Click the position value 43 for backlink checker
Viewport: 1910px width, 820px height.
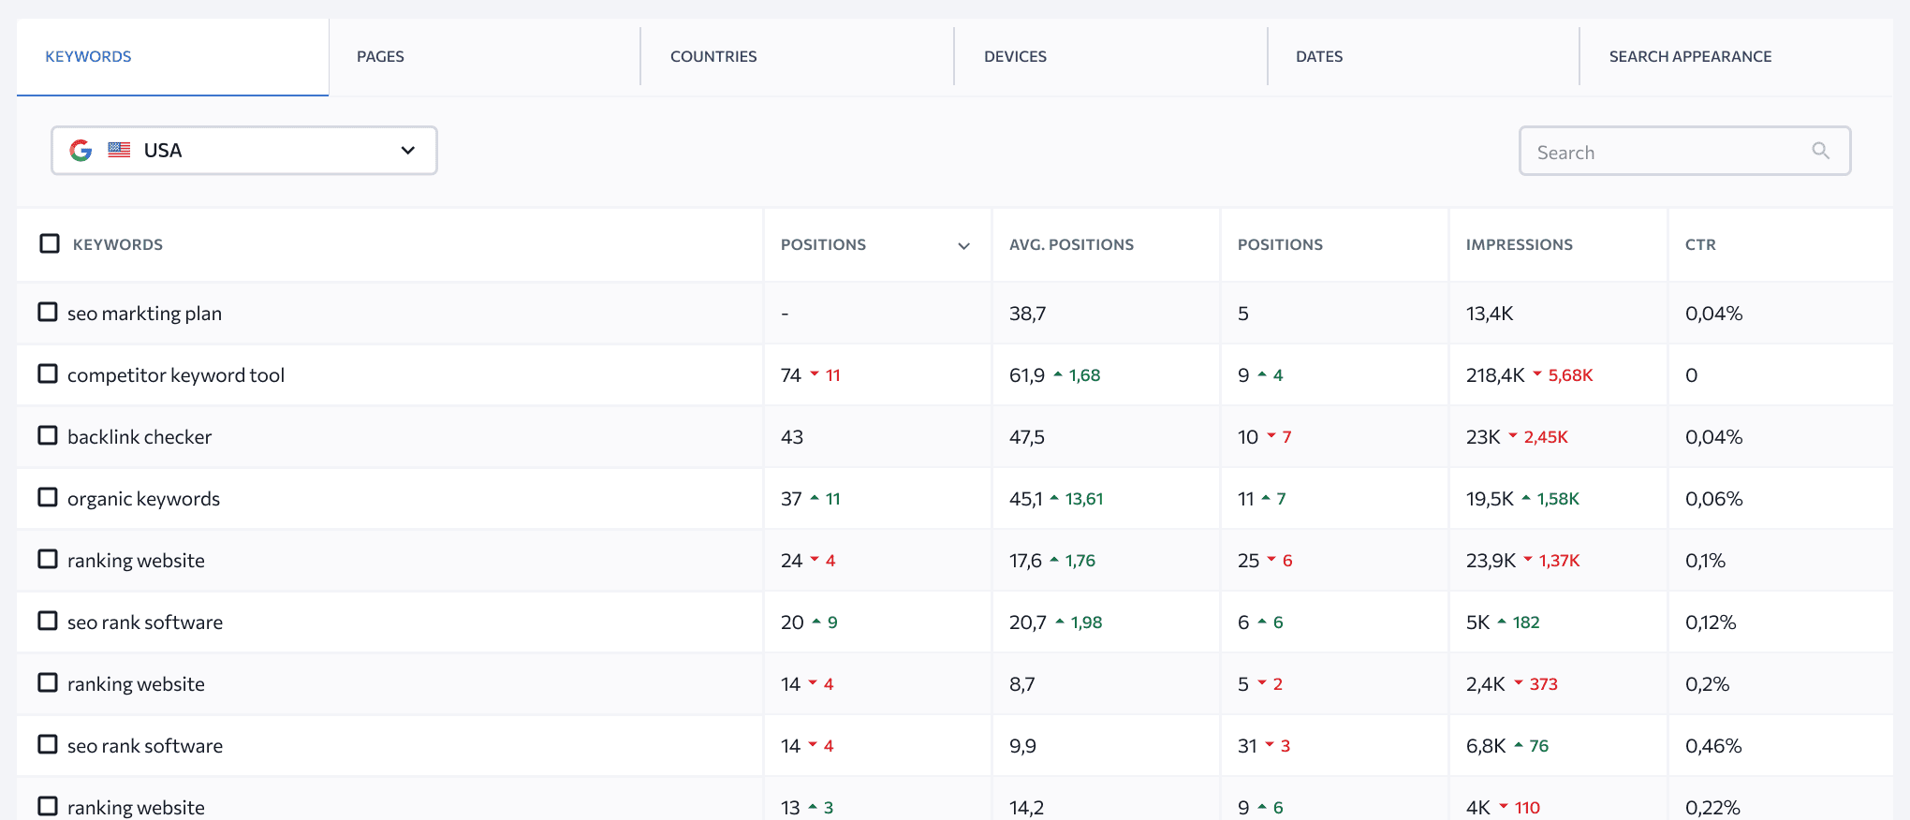point(792,437)
